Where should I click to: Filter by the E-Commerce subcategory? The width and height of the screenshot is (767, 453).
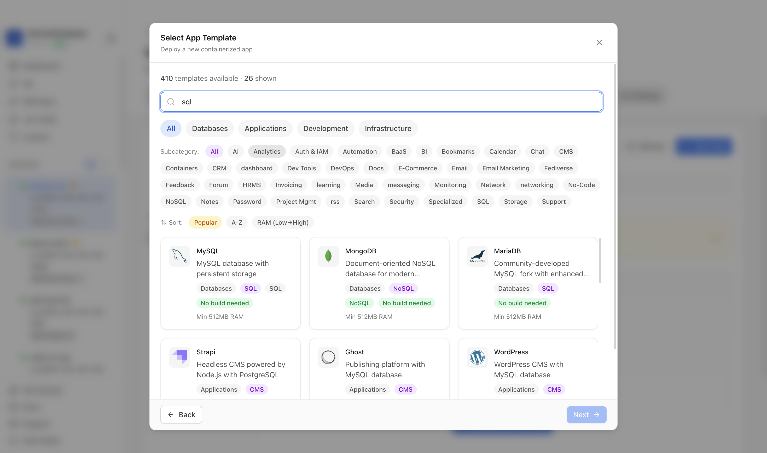(x=417, y=168)
